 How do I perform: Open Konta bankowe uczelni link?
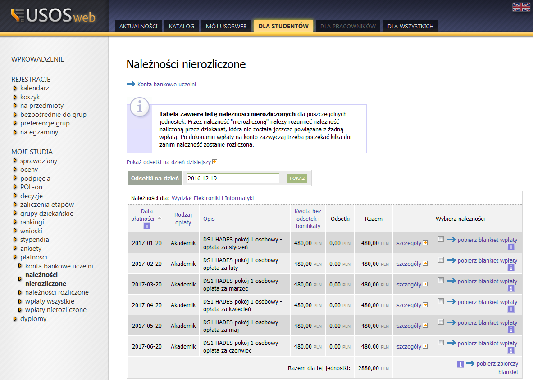(x=167, y=84)
